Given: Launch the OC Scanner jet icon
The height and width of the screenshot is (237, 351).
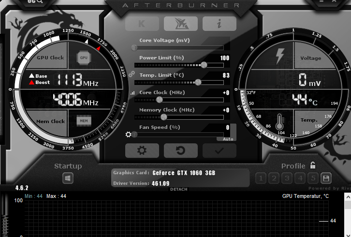Looking at the screenshot, I should (x=181, y=24).
